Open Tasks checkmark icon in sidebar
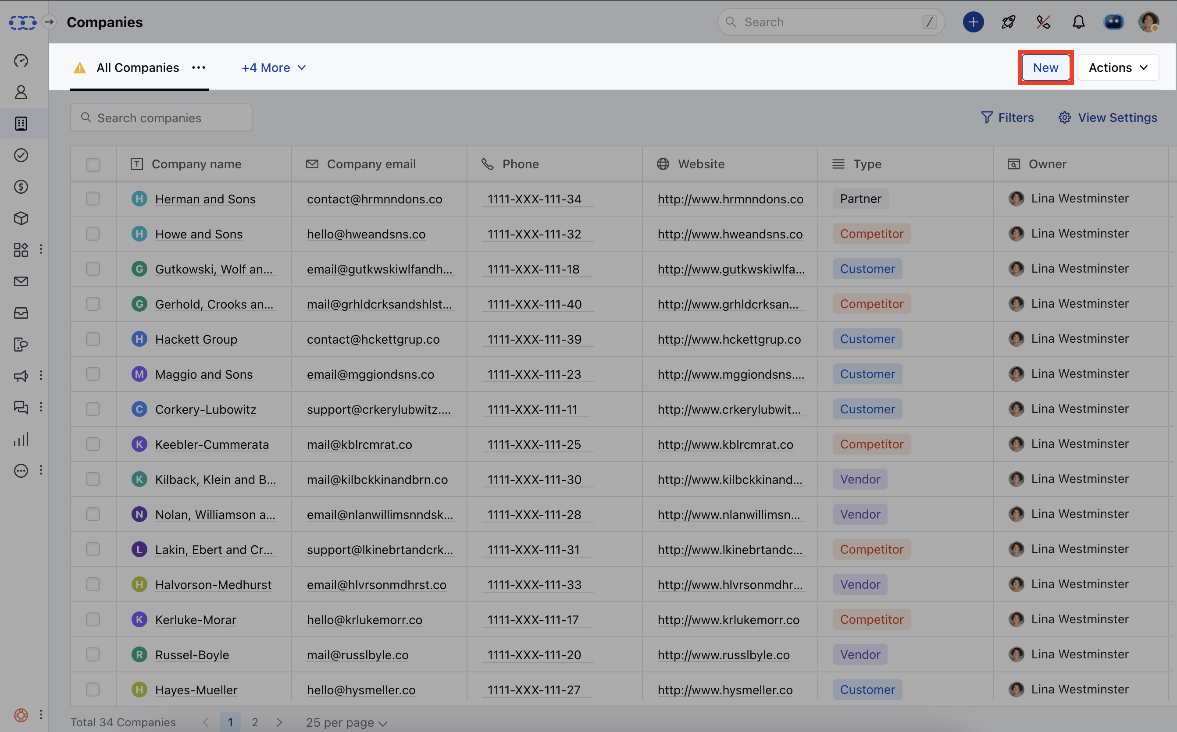 point(21,155)
